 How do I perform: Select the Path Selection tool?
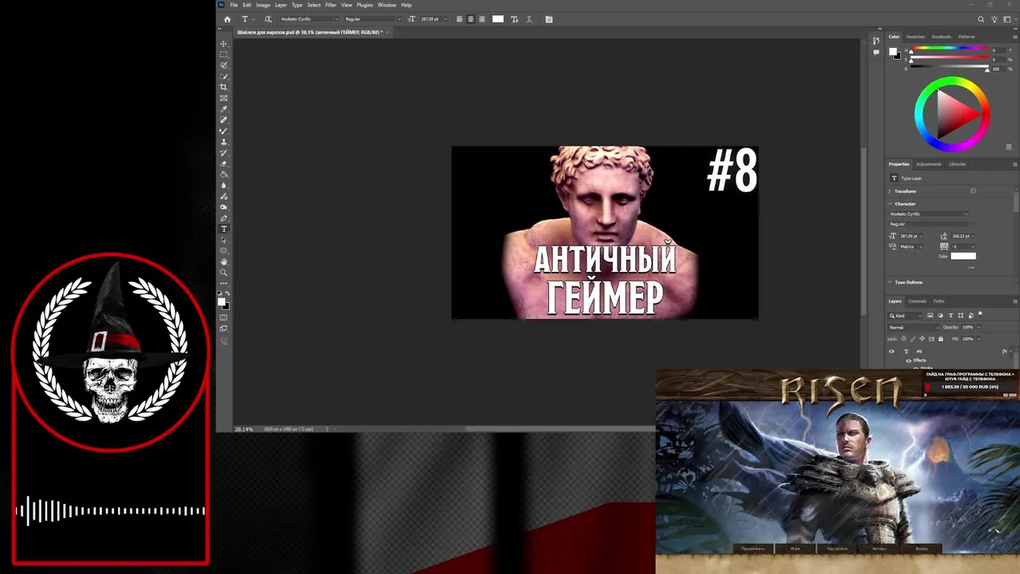click(x=223, y=240)
